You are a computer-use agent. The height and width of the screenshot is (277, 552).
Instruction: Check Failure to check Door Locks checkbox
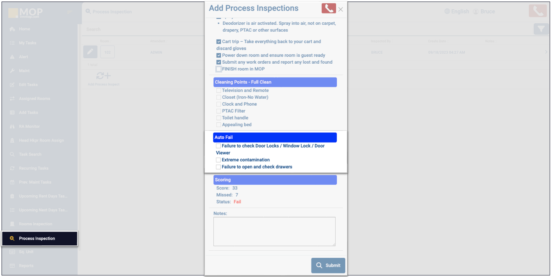pos(218,146)
